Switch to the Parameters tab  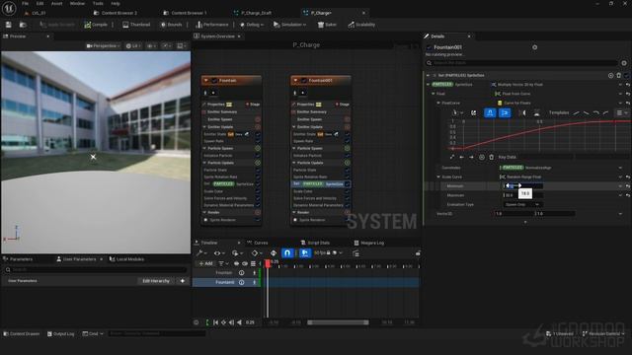click(x=18, y=259)
